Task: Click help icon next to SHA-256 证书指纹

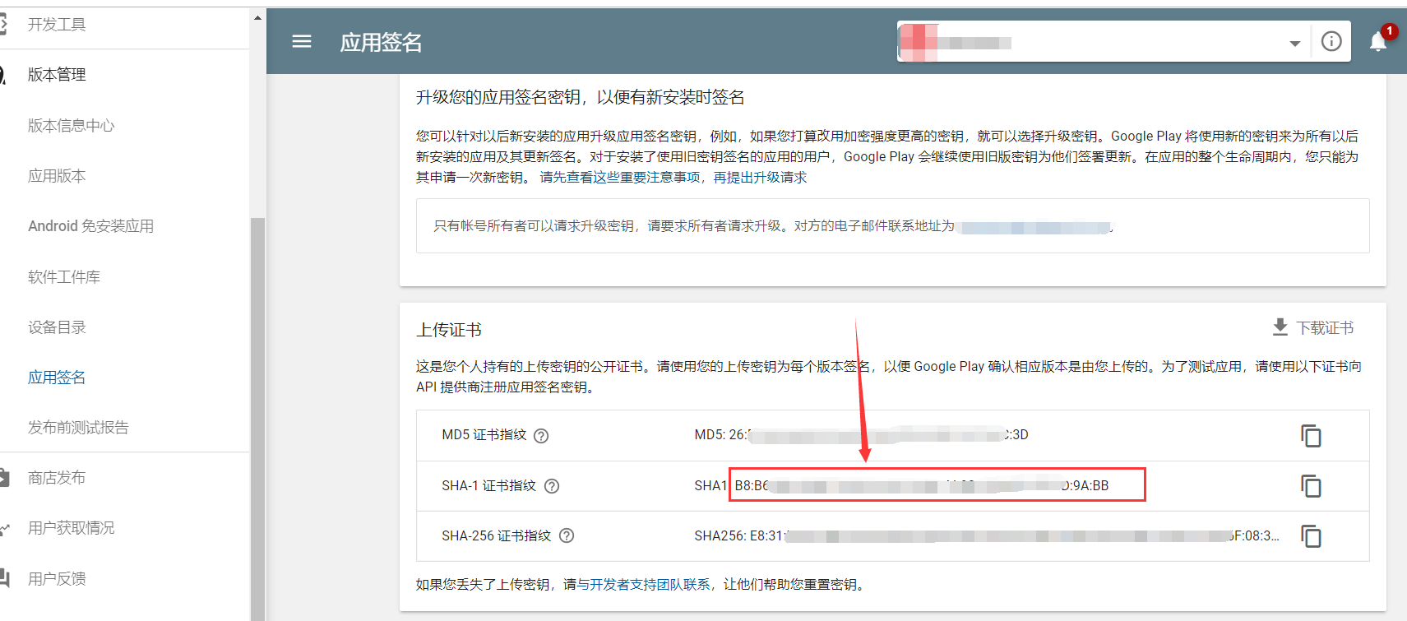Action: pos(567,535)
